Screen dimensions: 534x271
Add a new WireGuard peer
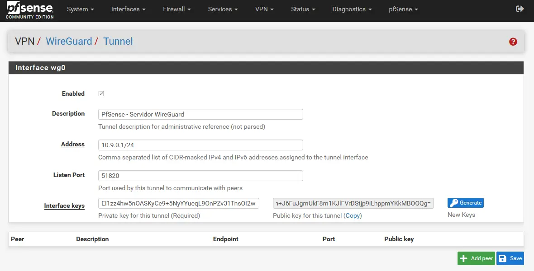(x=476, y=258)
